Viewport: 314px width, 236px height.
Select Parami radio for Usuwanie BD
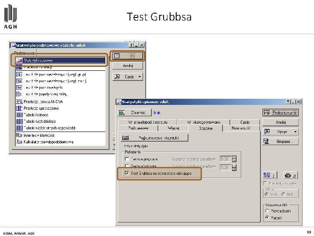[x=267, y=218]
